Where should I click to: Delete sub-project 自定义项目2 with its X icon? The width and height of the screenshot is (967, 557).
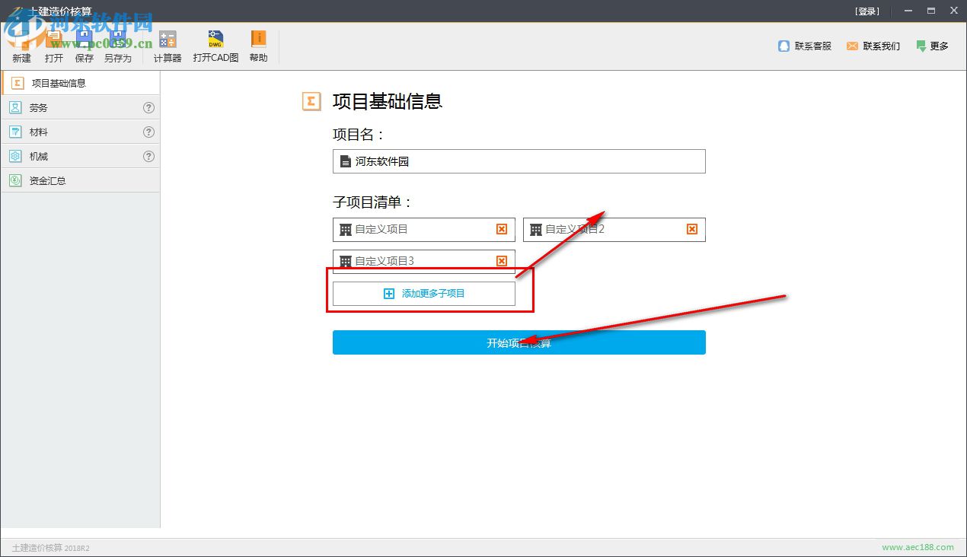tap(692, 229)
